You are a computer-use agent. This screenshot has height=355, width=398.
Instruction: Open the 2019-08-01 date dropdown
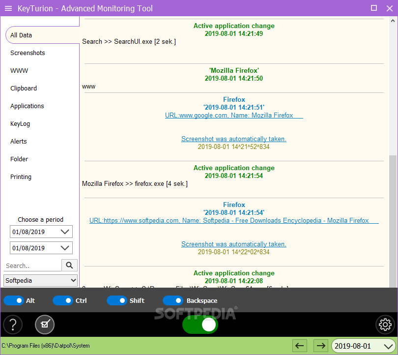[x=364, y=346]
